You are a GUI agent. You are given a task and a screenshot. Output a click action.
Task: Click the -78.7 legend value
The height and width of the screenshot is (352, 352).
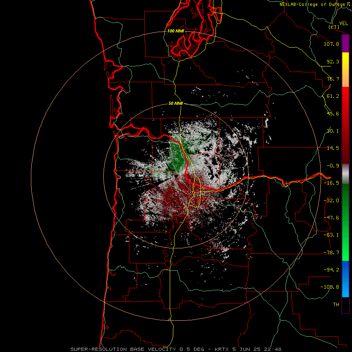pos(331,253)
